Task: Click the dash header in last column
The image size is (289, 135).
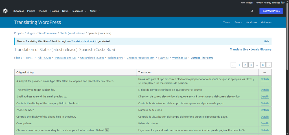Action: [265, 72]
